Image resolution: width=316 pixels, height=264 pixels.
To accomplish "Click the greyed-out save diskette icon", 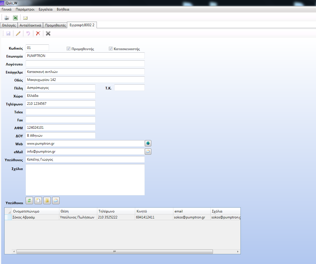I will [x=8, y=33].
